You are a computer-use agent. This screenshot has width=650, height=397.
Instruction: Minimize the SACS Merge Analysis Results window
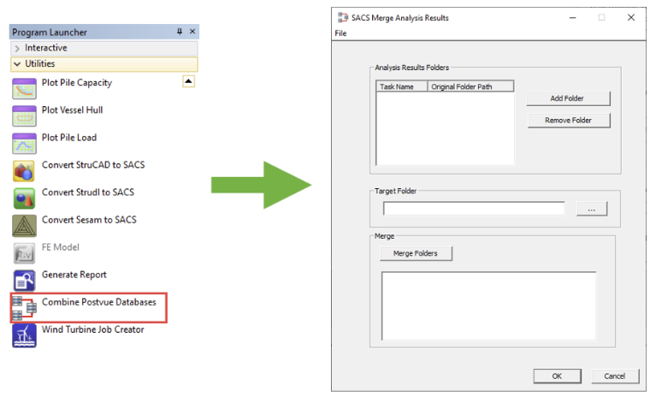tap(572, 17)
